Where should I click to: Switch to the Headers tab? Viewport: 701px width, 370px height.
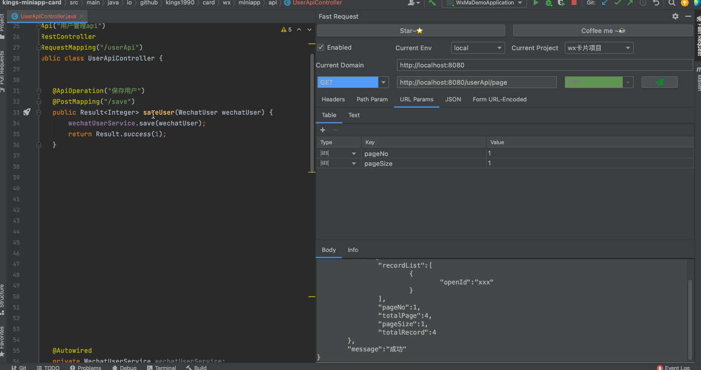coord(333,99)
